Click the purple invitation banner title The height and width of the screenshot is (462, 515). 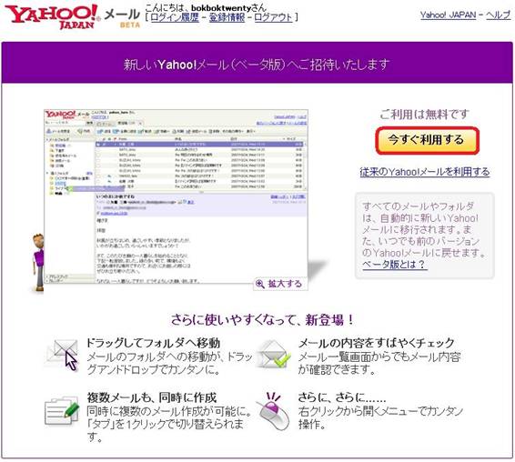tap(257, 65)
